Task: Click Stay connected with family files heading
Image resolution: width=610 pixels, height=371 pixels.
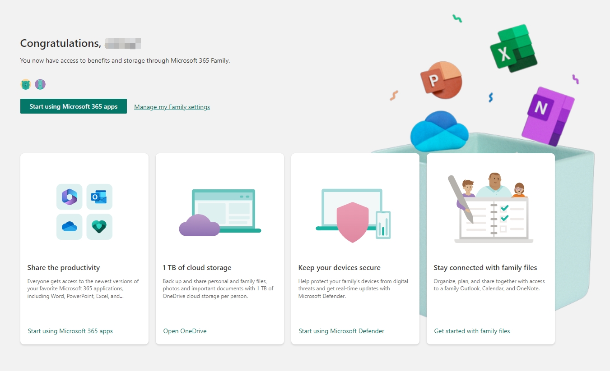Action: click(x=485, y=267)
